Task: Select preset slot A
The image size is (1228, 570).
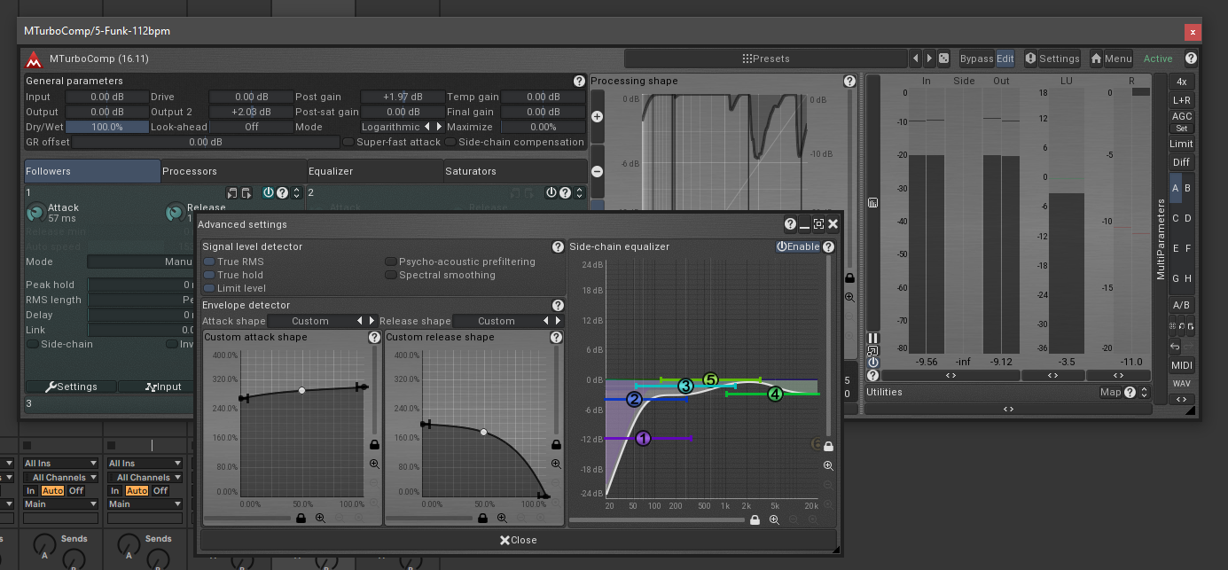Action: pos(1176,188)
